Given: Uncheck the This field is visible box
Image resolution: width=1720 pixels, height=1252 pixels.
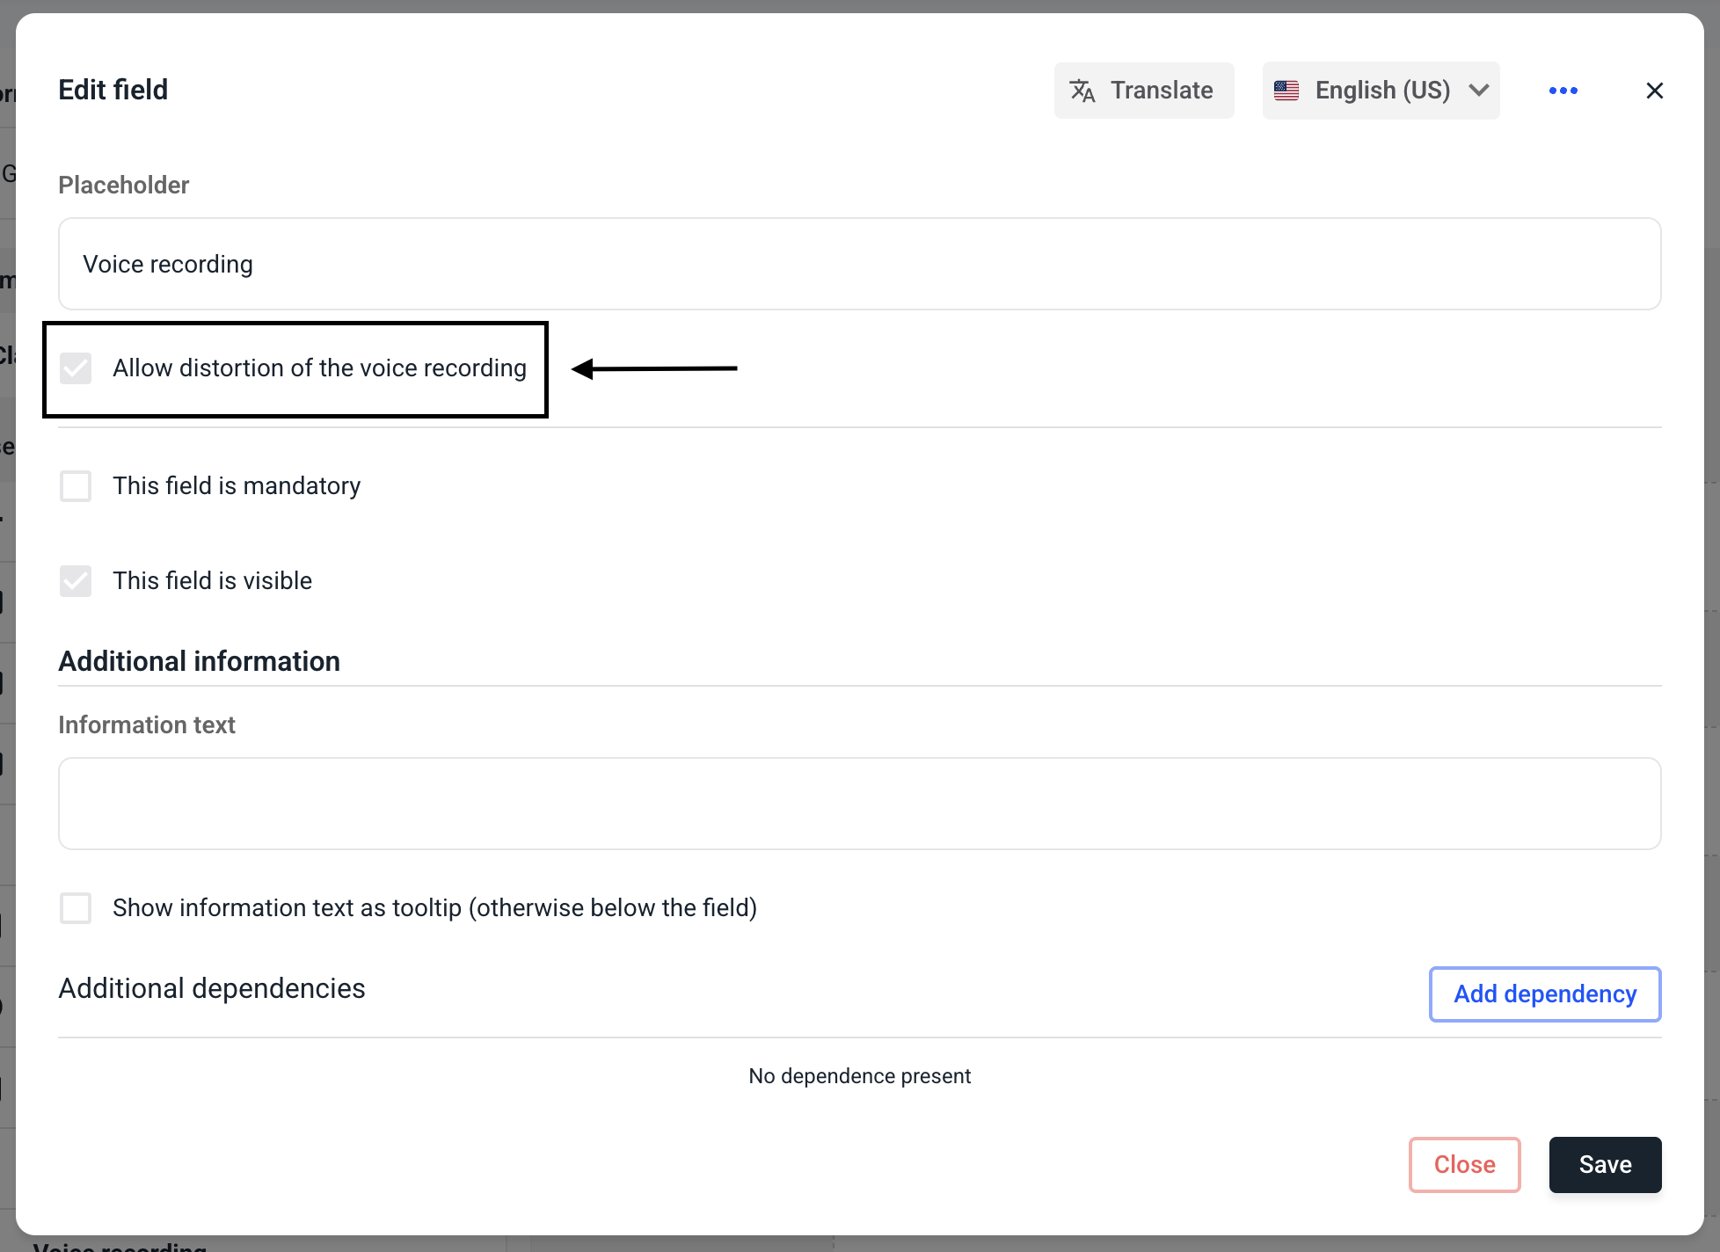Looking at the screenshot, I should tap(76, 581).
